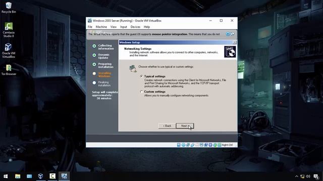
Task: Open the Help menu
Action: coord(147,27)
